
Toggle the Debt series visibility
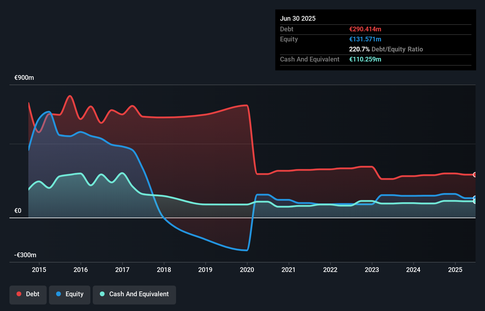pyautogui.click(x=28, y=294)
